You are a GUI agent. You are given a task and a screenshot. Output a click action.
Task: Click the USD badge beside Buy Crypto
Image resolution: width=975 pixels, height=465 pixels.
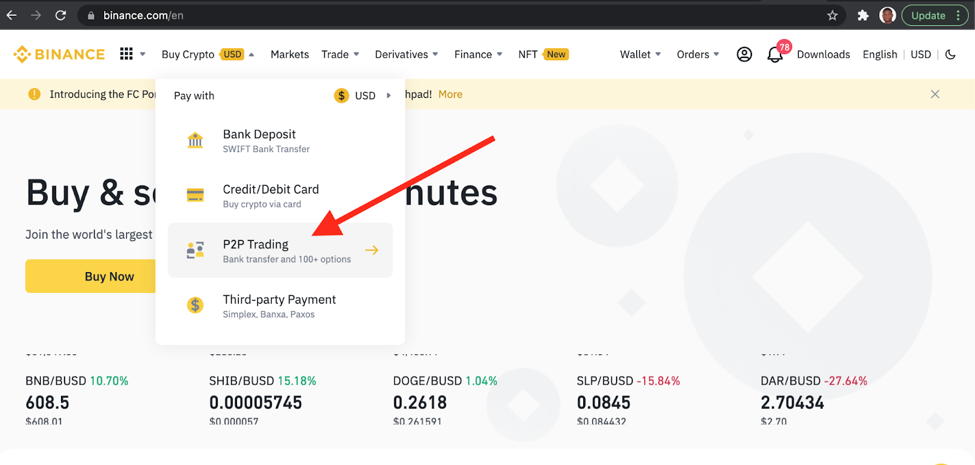coord(232,54)
